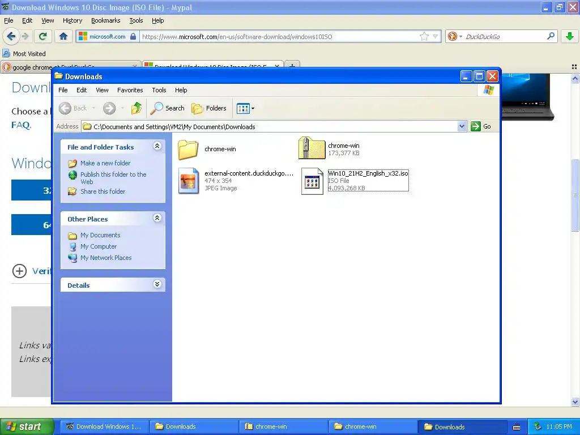This screenshot has height=435, width=580.
Task: Open the browser Bookmarks menu
Action: point(105,20)
